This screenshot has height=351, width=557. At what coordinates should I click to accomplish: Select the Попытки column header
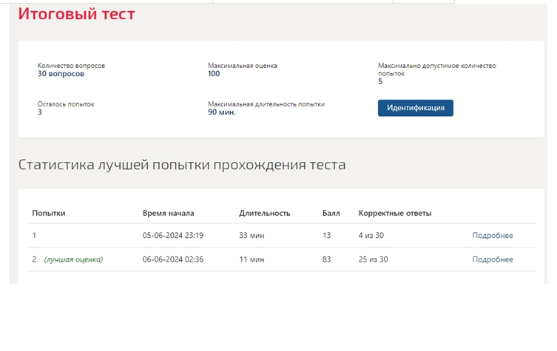pyautogui.click(x=49, y=214)
